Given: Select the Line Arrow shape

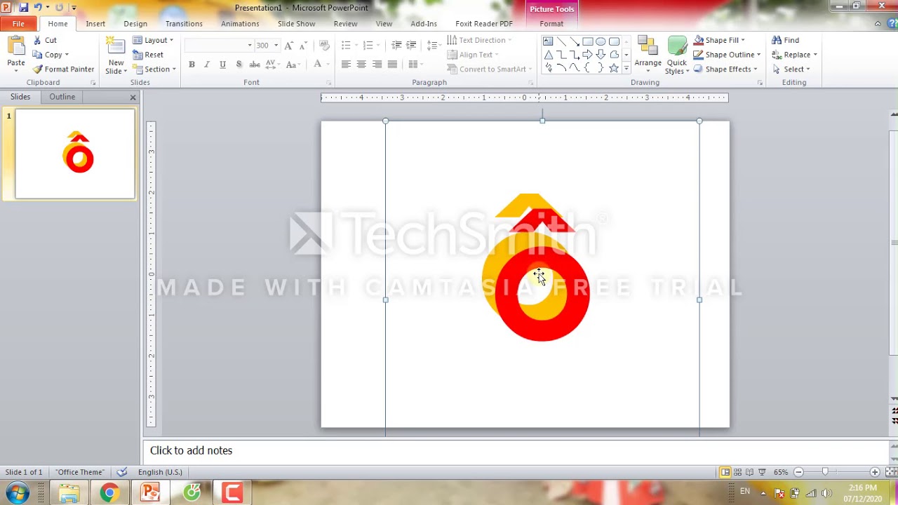Looking at the screenshot, I should pos(575,41).
